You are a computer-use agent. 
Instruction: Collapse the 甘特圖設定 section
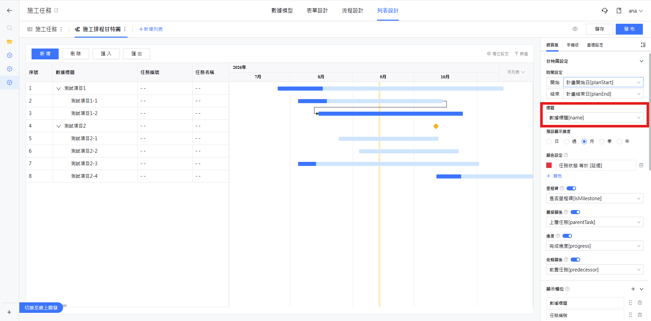click(x=642, y=61)
